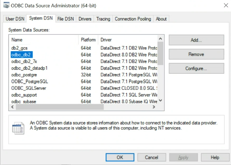This screenshot has width=231, height=165.
Task: Open Configure... for selected source
Action: pos(196,68)
